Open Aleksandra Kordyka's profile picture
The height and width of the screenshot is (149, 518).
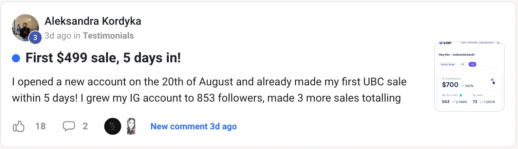[x=24, y=27]
